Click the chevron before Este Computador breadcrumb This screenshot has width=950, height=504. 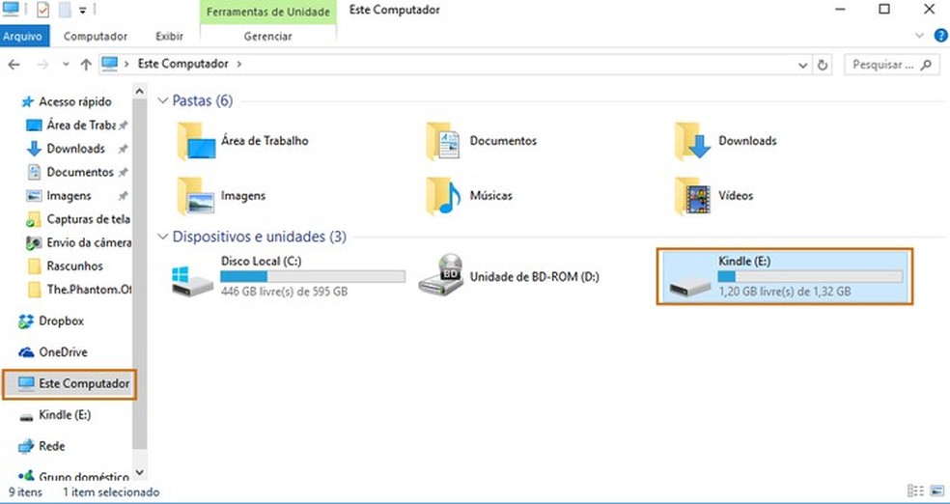tap(126, 64)
